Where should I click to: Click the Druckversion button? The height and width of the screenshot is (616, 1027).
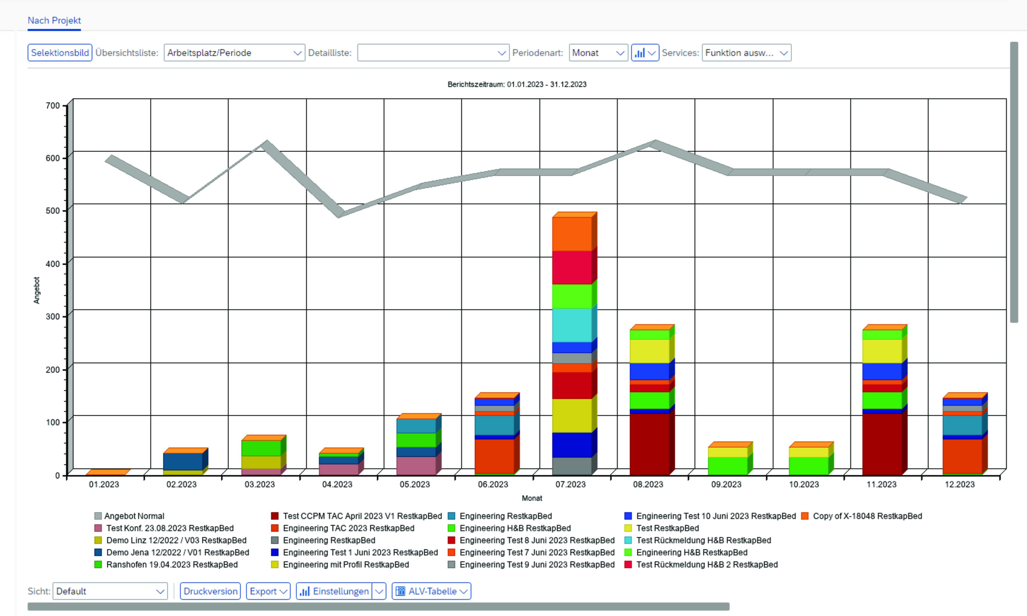210,591
